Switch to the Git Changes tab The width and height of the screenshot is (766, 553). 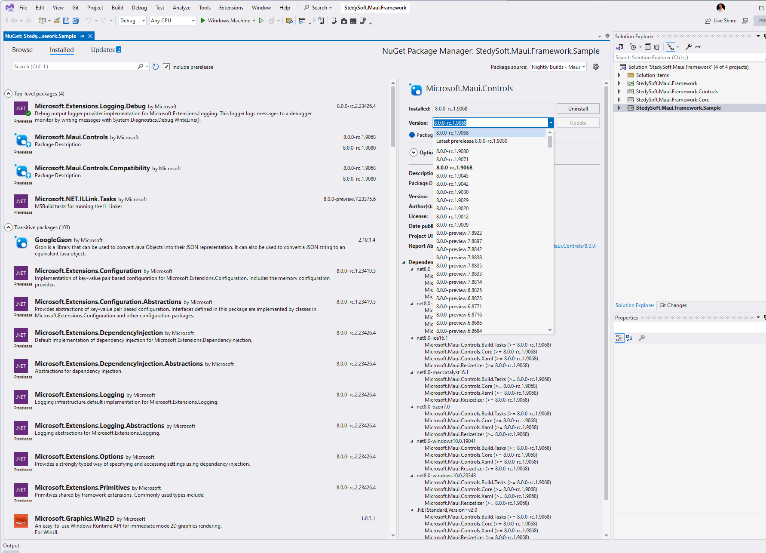tap(673, 305)
